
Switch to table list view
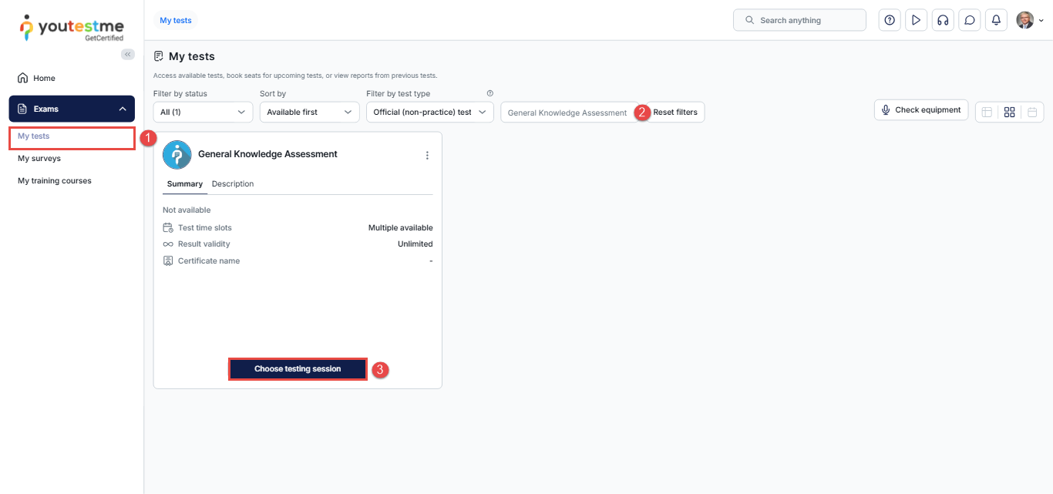click(x=987, y=112)
